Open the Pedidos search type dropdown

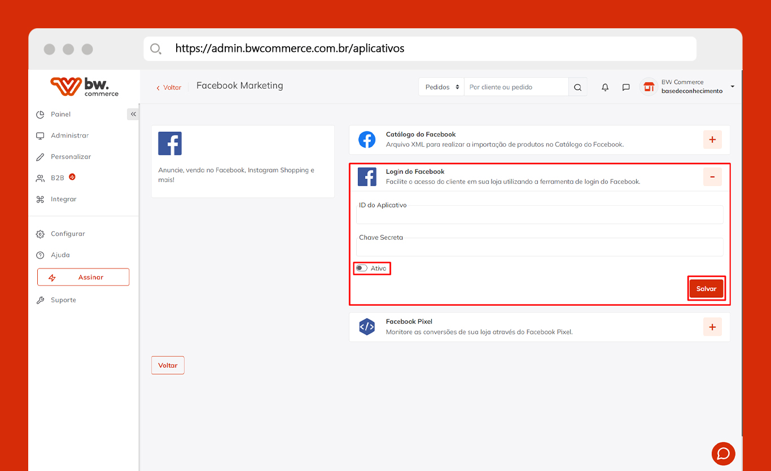tap(441, 87)
